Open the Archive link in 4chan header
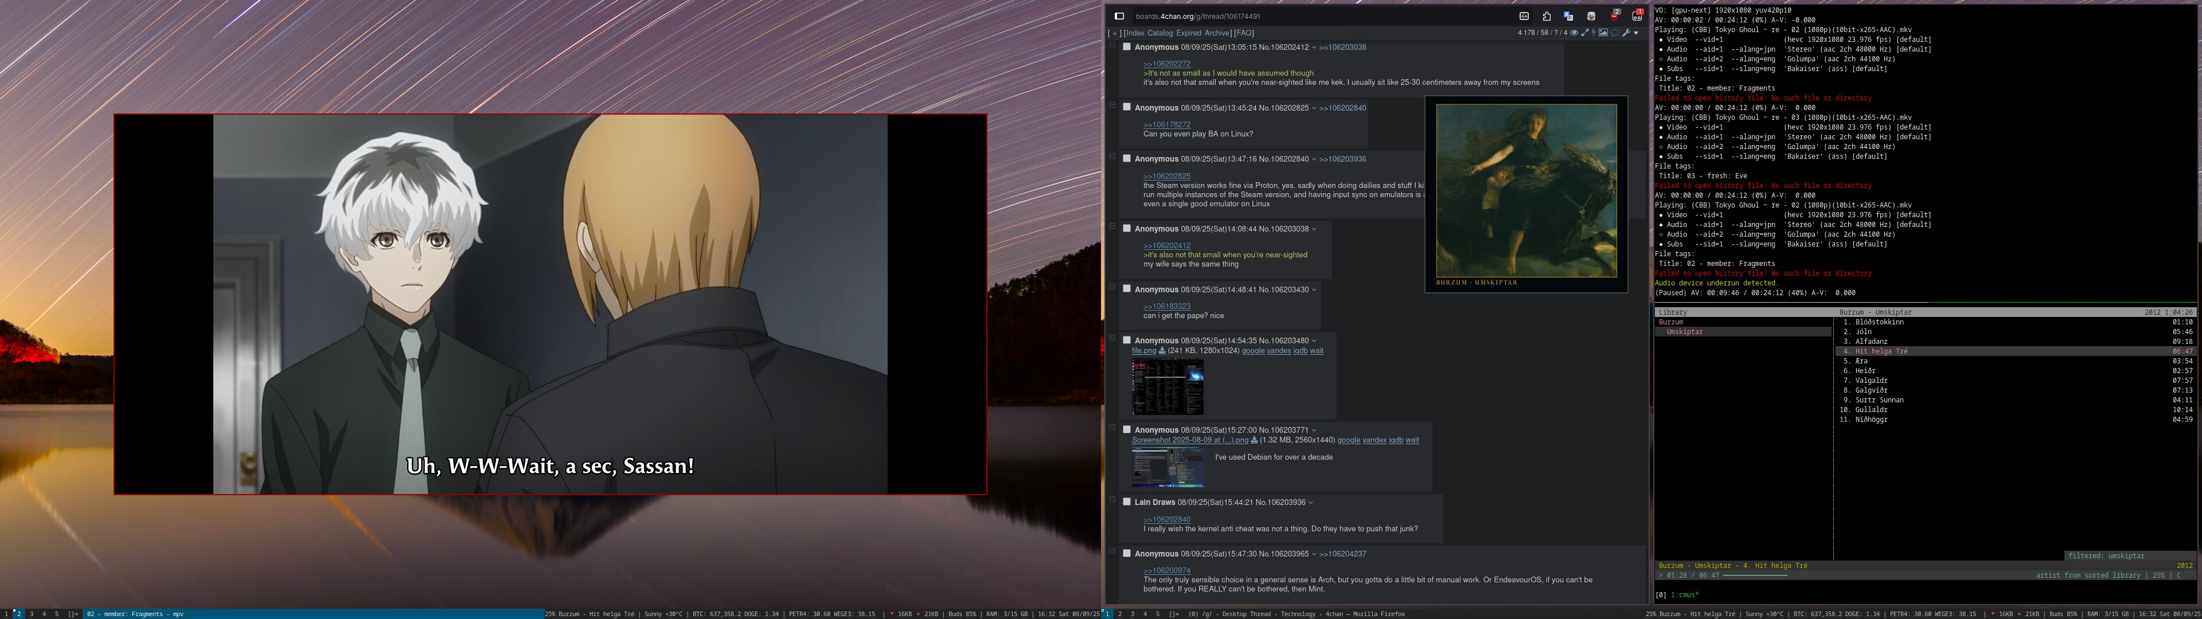 tap(1217, 33)
